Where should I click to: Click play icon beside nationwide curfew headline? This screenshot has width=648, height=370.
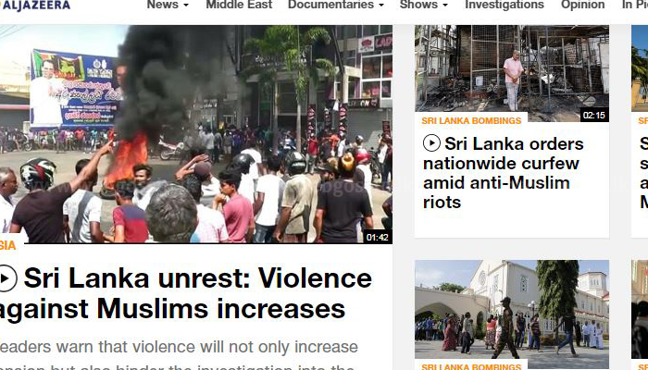click(x=431, y=143)
